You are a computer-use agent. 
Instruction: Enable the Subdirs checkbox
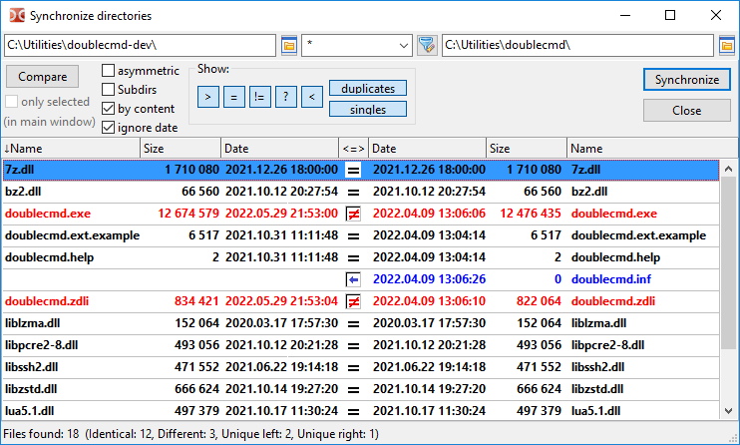tap(109, 90)
